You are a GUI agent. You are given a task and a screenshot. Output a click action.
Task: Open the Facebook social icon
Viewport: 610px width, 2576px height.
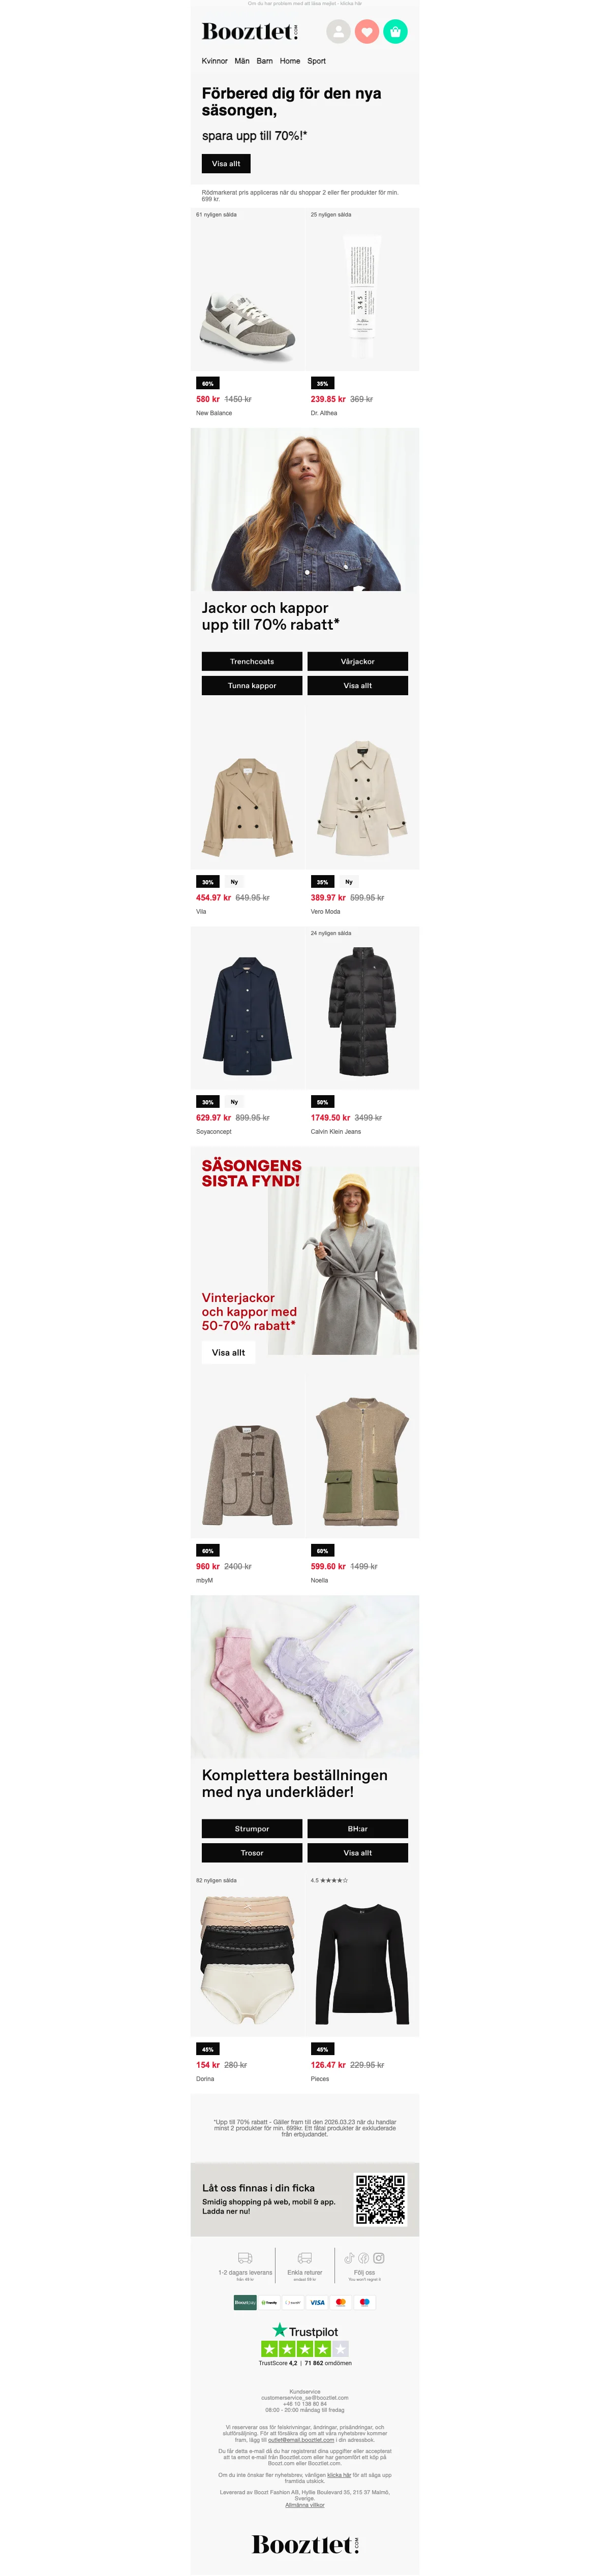[x=364, y=2258]
